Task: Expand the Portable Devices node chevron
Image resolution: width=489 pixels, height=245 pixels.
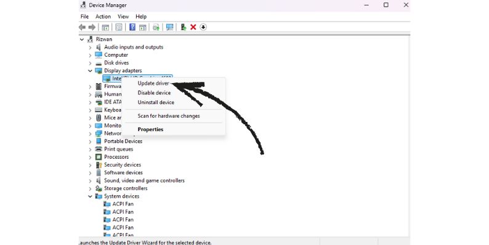Action: point(90,142)
